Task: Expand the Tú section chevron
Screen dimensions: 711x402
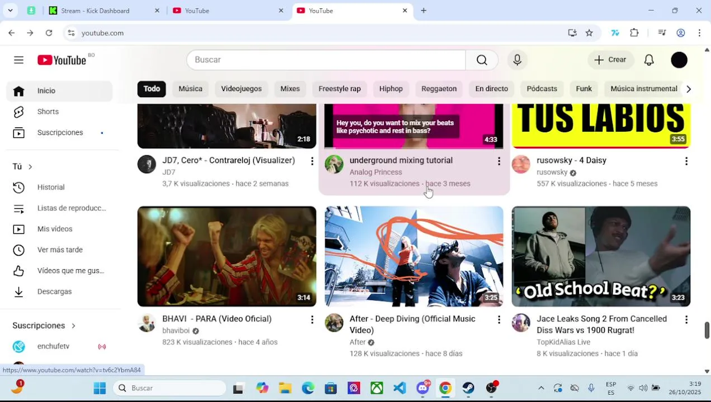Action: [x=30, y=166]
